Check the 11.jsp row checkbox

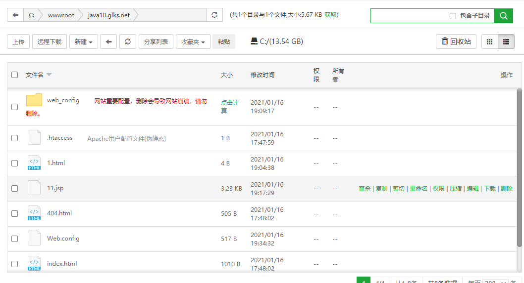(x=15, y=188)
